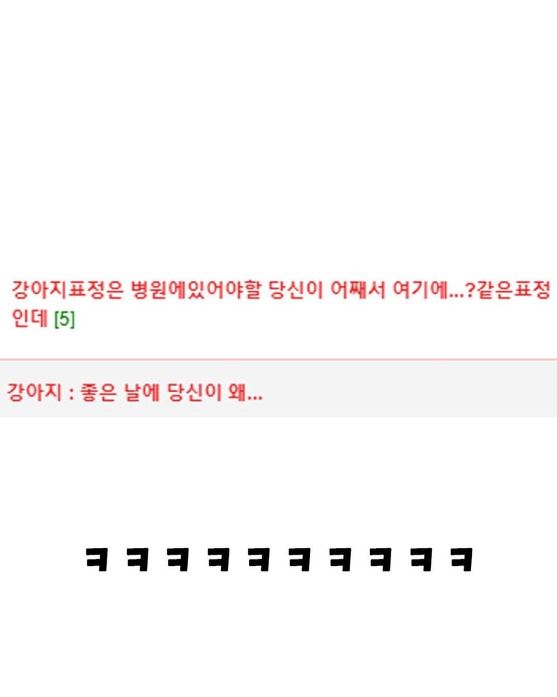Screen dimensions: 557x697
Task: Click the fifth ㅋ in the laughing row
Action: pyautogui.click(x=258, y=559)
